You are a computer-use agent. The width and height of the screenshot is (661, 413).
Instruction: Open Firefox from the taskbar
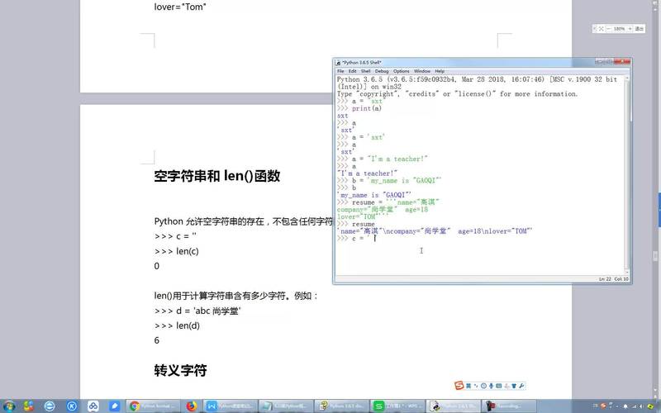click(x=192, y=406)
